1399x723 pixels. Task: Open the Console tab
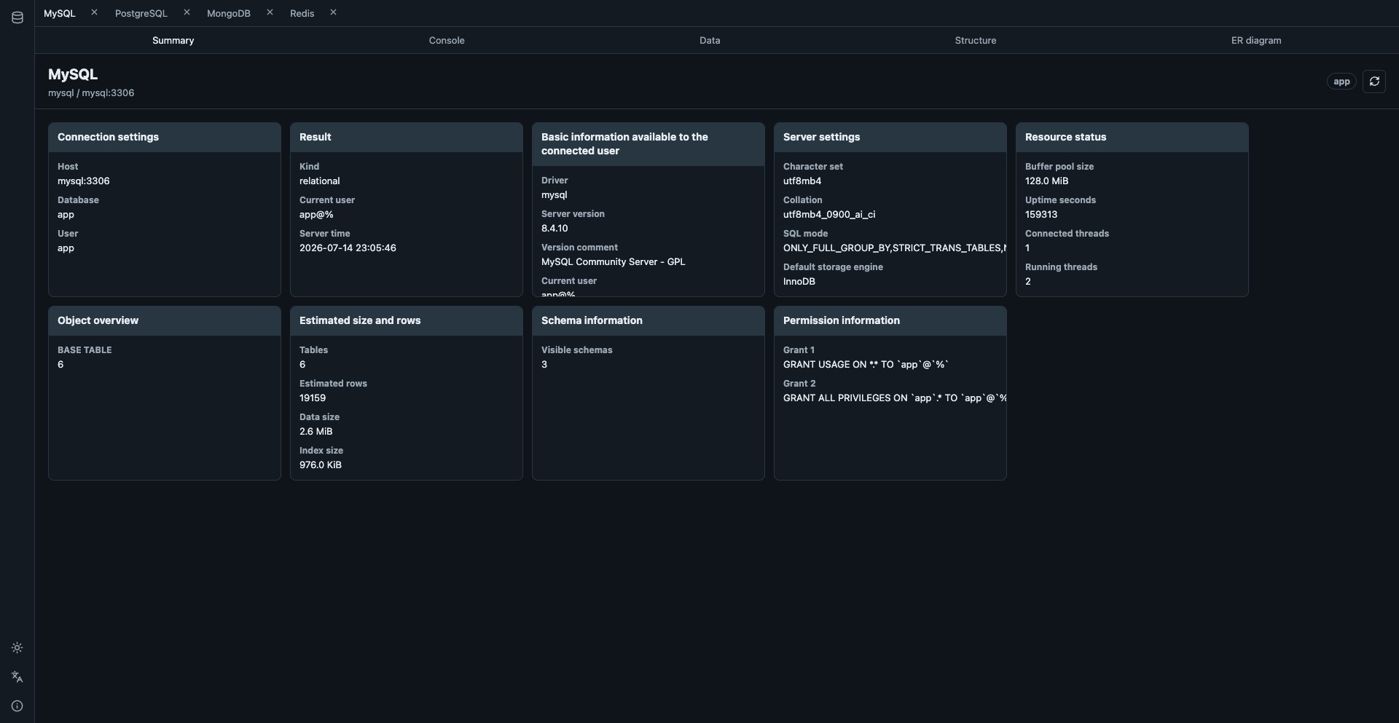447,41
